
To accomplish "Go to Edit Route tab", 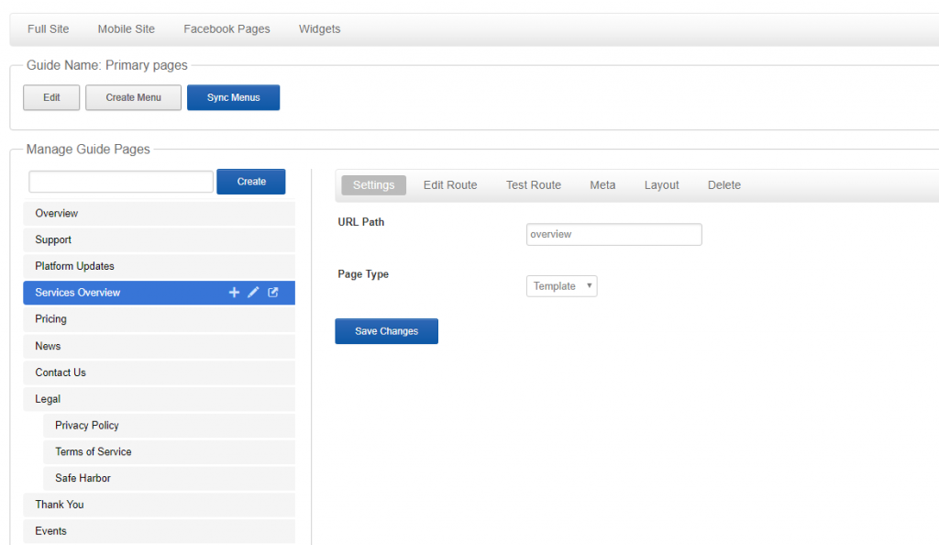I will click(x=450, y=185).
